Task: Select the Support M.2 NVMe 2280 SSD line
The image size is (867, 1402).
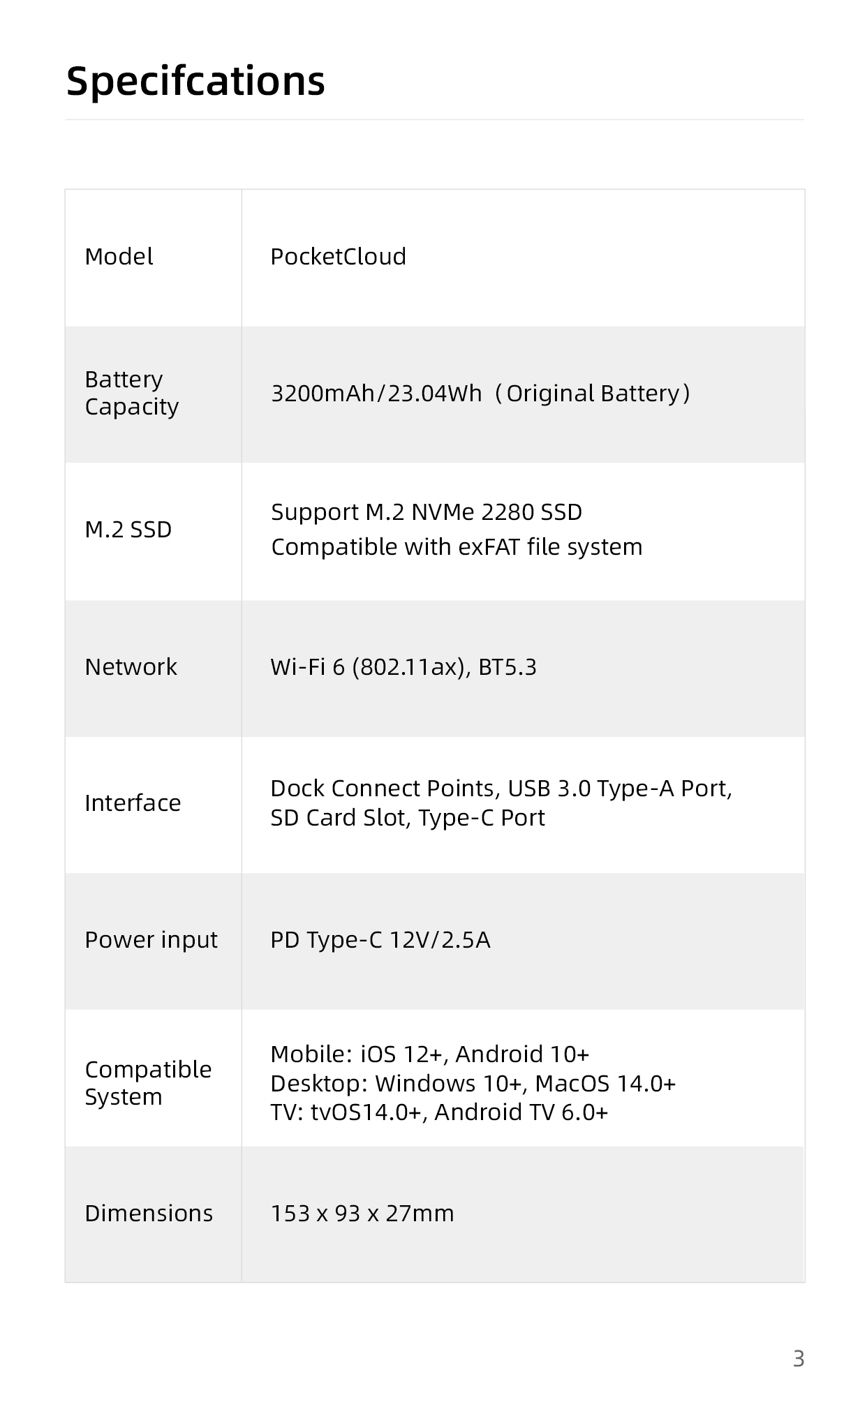Action: tap(426, 512)
